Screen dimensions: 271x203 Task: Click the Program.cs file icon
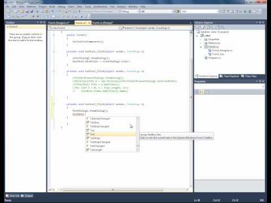coord(206,58)
